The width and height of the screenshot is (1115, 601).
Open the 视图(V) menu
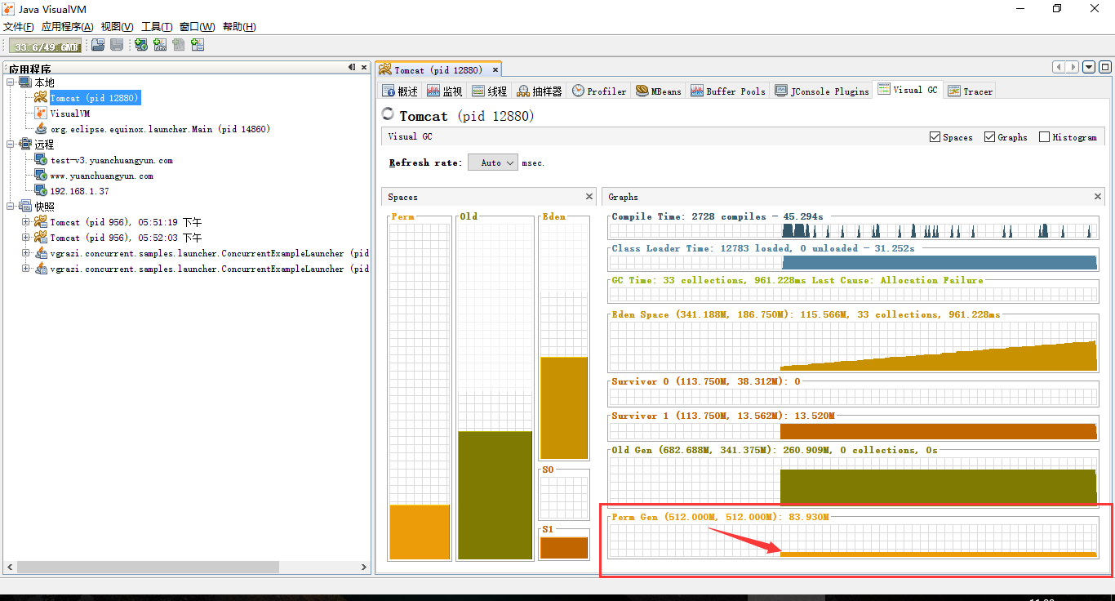(118, 27)
